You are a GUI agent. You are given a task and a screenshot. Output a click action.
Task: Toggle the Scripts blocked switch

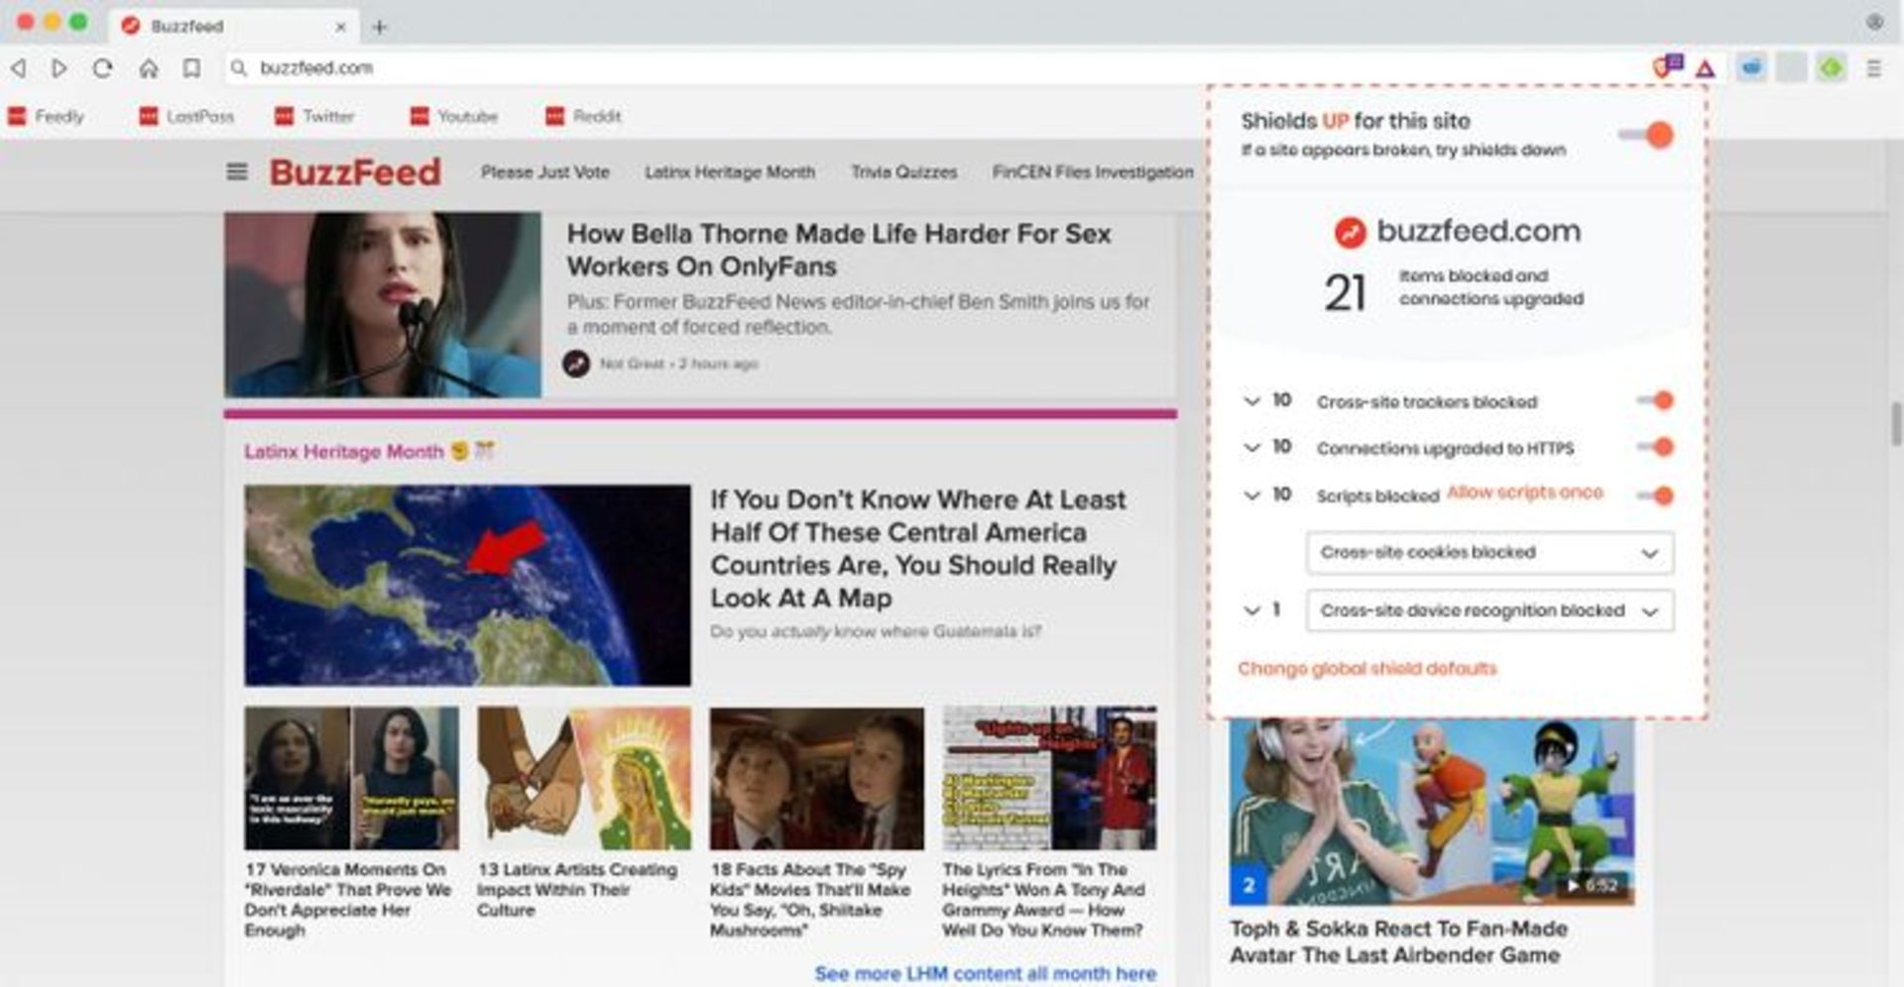[1655, 495]
